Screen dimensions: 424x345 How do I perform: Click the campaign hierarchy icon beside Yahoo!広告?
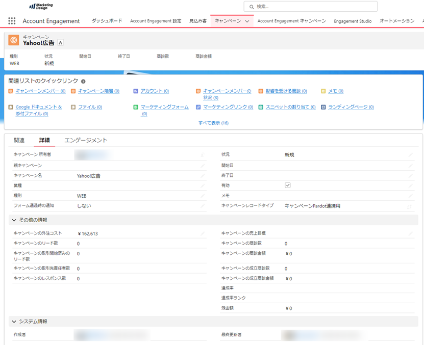click(61, 43)
